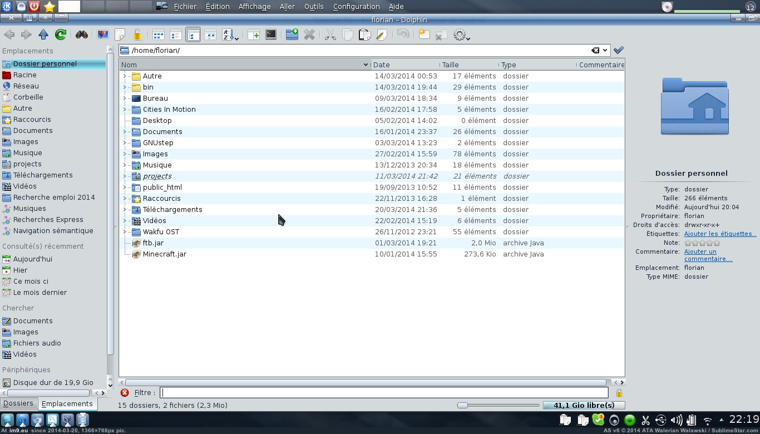Click the red close filter bar icon
760x434 pixels.
[125, 393]
